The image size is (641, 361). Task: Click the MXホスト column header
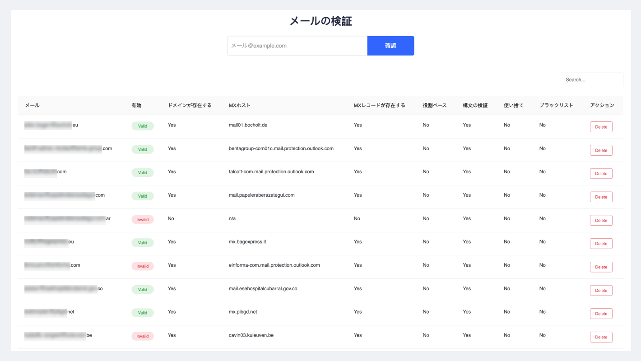240,105
